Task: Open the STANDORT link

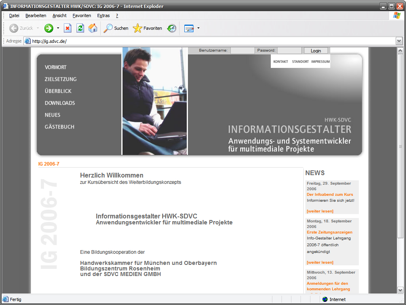Action: pos(301,62)
